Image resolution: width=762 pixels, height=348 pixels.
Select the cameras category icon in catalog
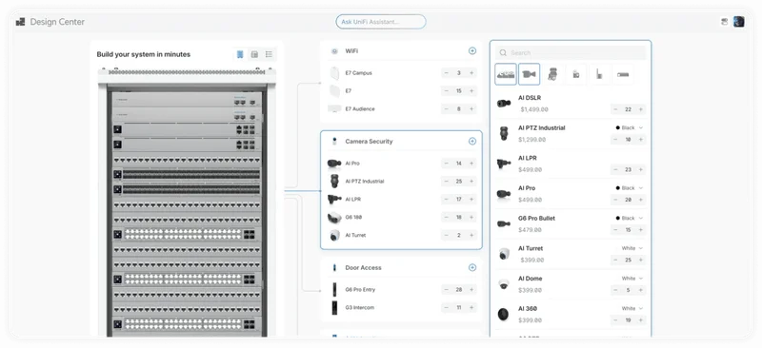529,74
